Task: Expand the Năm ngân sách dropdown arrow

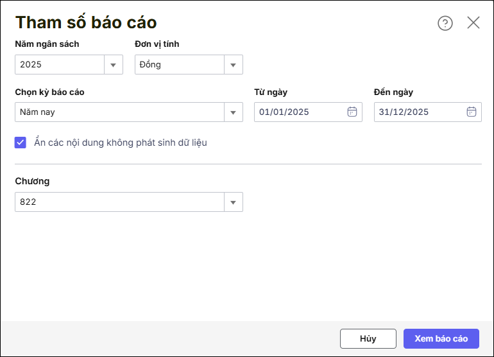Action: click(x=114, y=65)
